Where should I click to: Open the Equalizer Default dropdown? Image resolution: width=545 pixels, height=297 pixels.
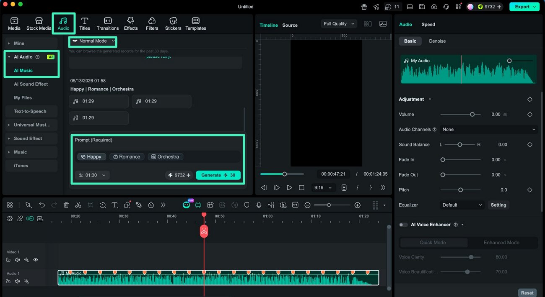pos(462,205)
